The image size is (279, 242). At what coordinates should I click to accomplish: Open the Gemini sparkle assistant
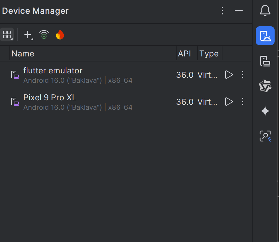[x=265, y=111]
